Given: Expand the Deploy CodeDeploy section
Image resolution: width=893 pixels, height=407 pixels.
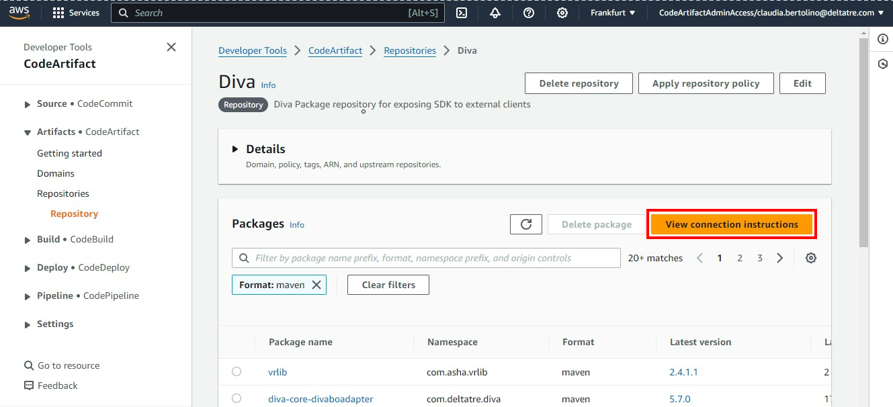Looking at the screenshot, I should [28, 268].
